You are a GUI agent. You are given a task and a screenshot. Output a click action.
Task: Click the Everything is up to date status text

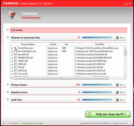(32, 123)
